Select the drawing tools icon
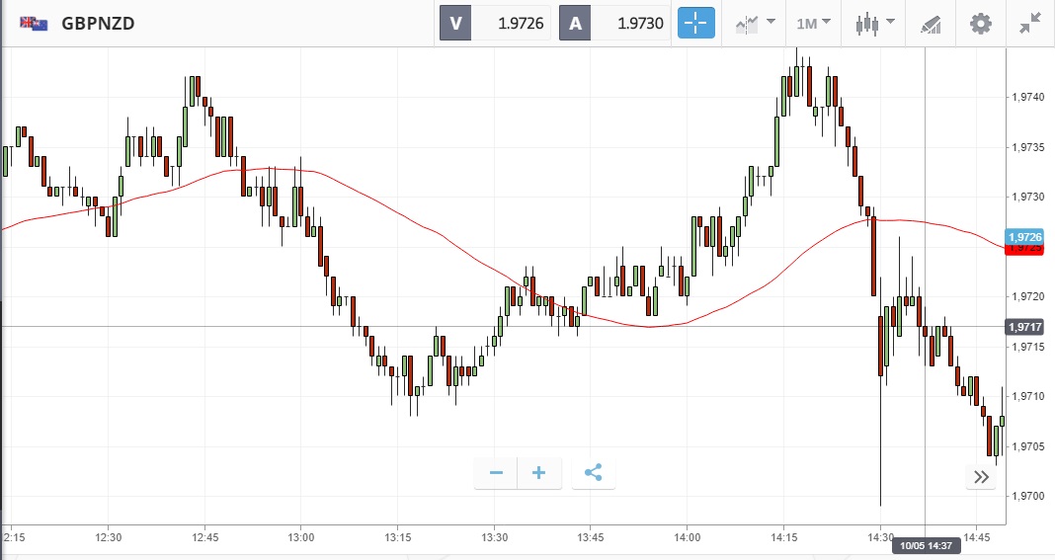This screenshot has height=560, width=1055. (930, 23)
